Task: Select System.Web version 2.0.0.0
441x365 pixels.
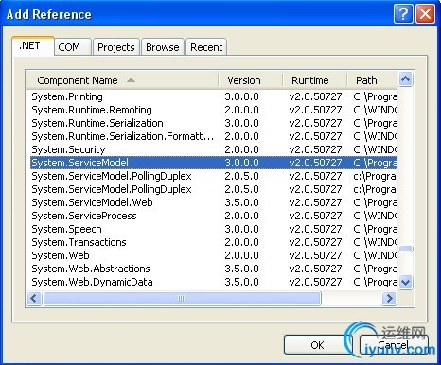Action: (214, 255)
